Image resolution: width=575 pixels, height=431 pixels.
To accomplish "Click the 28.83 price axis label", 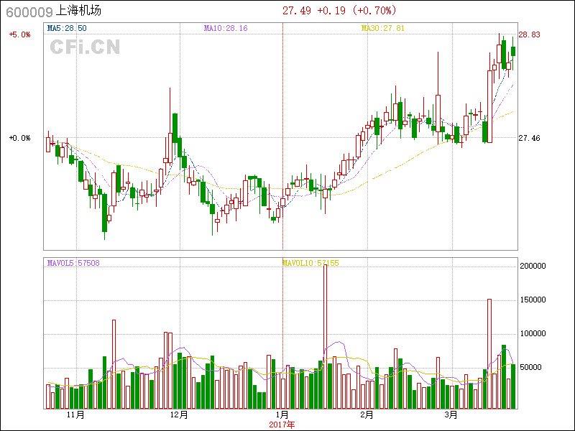I will [x=530, y=34].
